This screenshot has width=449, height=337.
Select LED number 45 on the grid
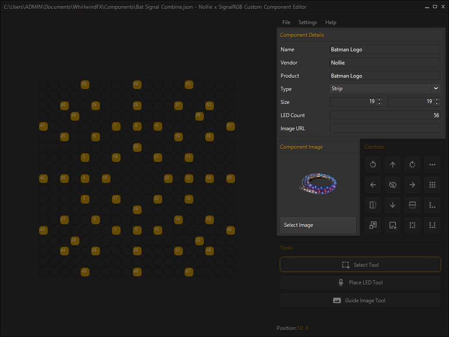85,272
